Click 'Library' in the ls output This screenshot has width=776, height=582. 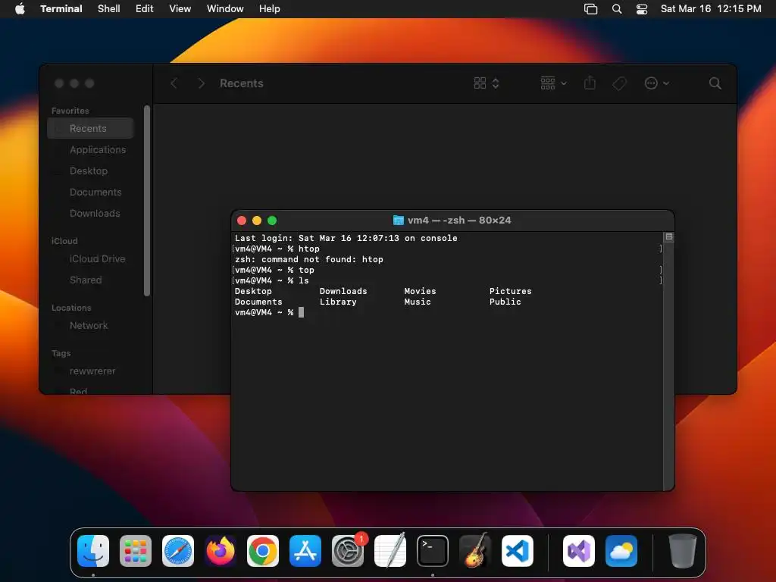point(338,302)
